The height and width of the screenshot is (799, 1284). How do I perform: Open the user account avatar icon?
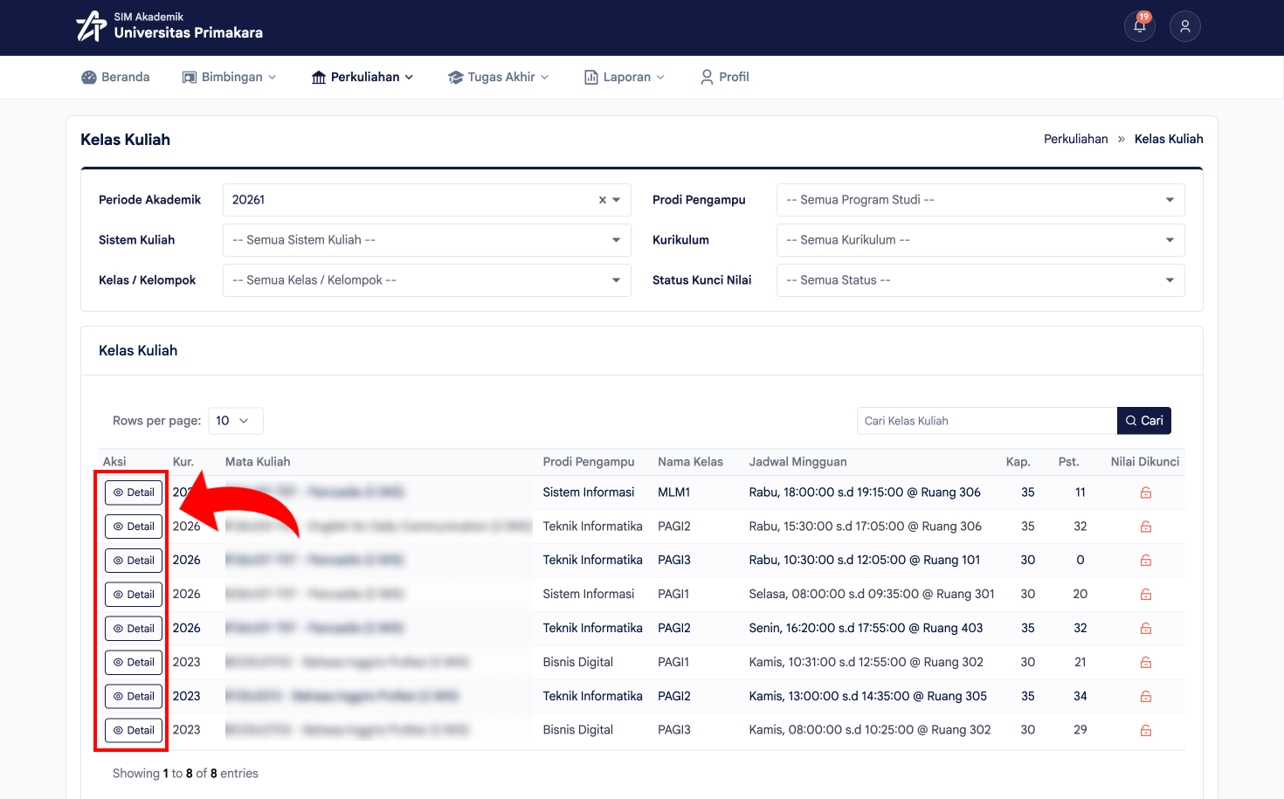1185,26
